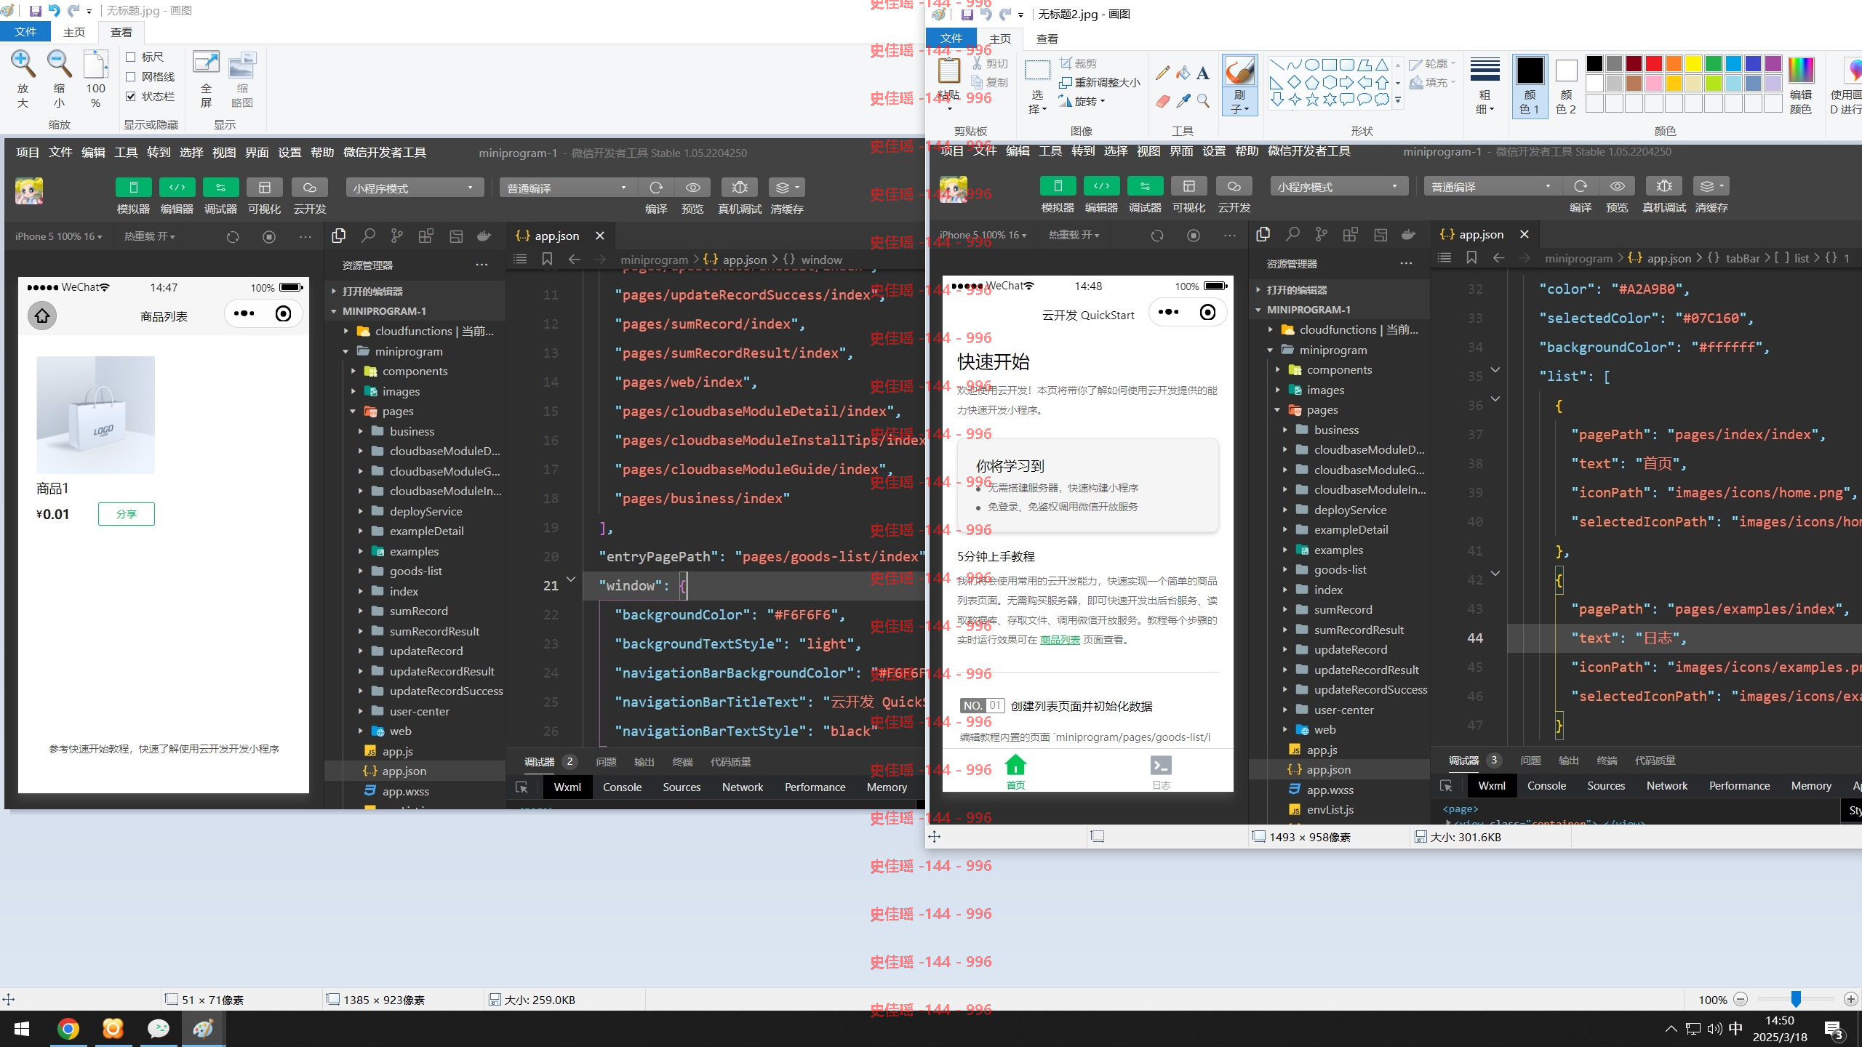Click the zoom out magnifier in left Paint
Screen dimensions: 1862x1047
click(59, 64)
